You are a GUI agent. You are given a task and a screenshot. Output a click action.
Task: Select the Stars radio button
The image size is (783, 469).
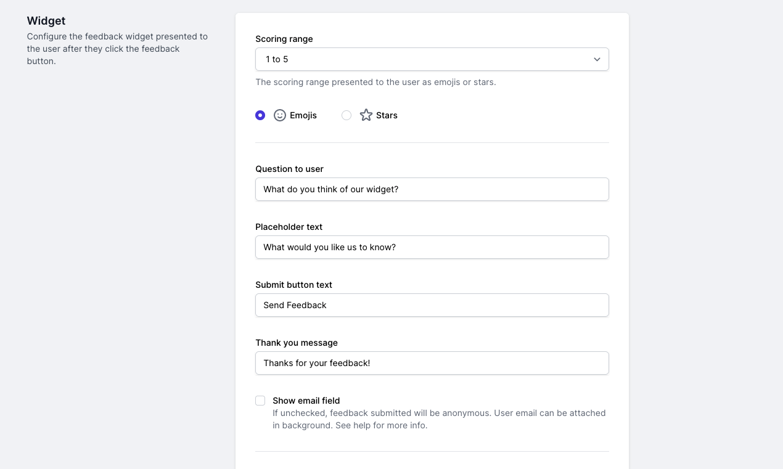346,115
